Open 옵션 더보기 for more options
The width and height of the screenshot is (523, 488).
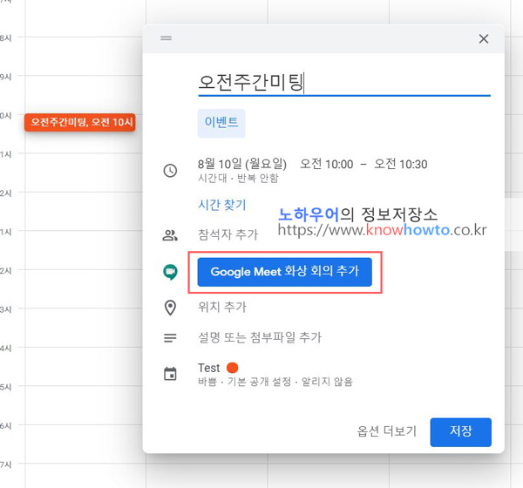[386, 431]
